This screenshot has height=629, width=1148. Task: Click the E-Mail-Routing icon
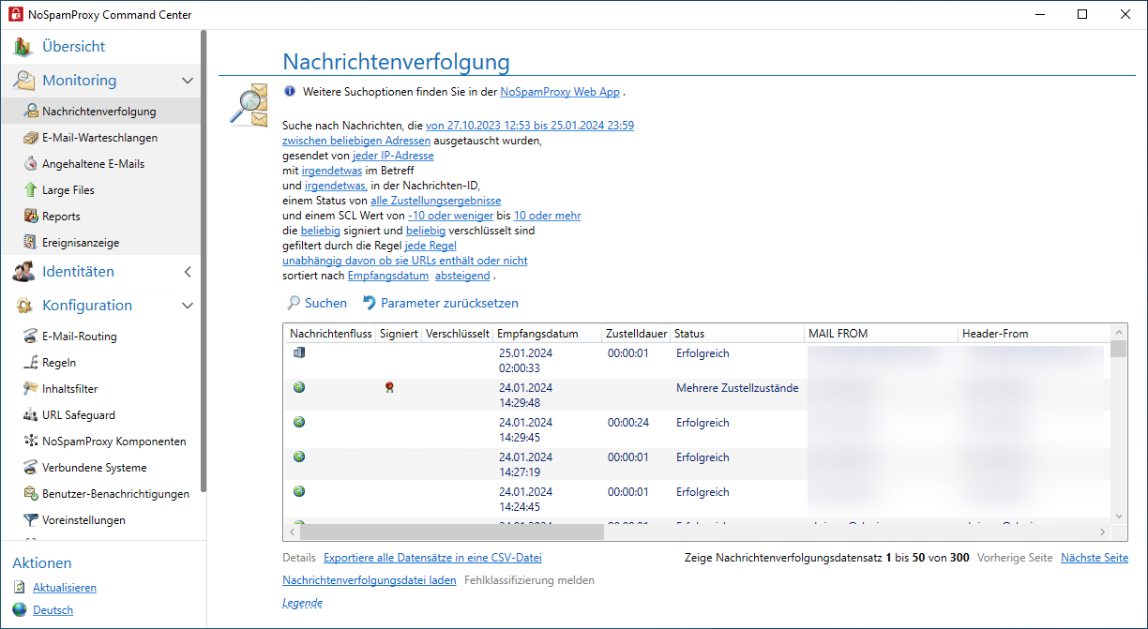(x=31, y=337)
